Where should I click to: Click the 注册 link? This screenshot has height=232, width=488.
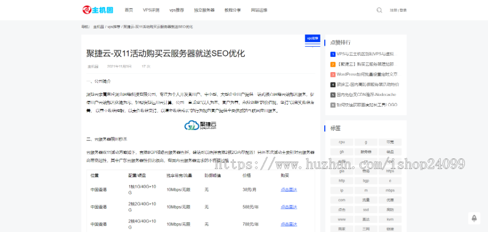pos(394,10)
